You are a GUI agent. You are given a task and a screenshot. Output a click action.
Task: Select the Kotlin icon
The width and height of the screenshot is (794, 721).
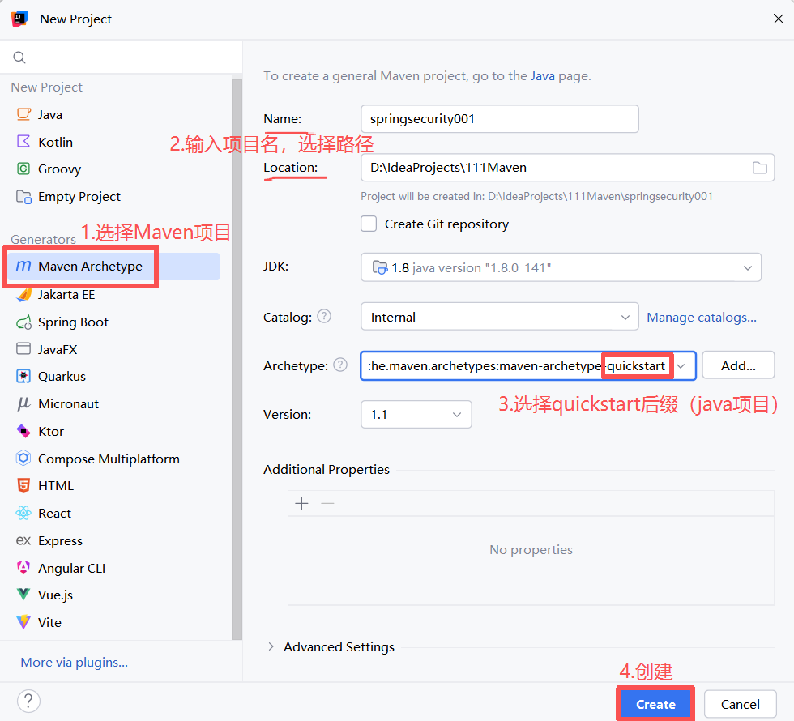pyautogui.click(x=23, y=141)
